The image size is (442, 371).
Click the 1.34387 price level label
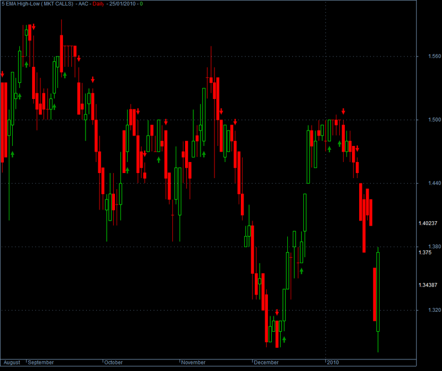click(x=428, y=285)
